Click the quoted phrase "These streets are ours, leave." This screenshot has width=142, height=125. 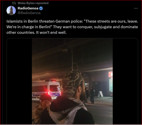(x=111, y=21)
